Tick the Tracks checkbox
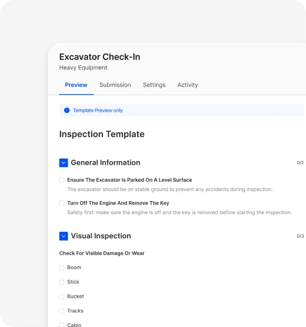This screenshot has height=327, width=306. pyautogui.click(x=62, y=311)
